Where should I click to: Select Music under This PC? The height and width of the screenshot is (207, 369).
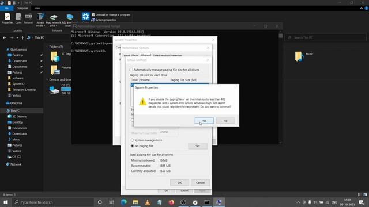coord(16,139)
